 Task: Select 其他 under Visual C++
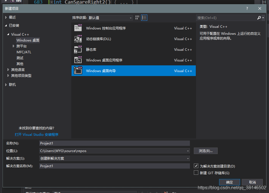(20, 64)
